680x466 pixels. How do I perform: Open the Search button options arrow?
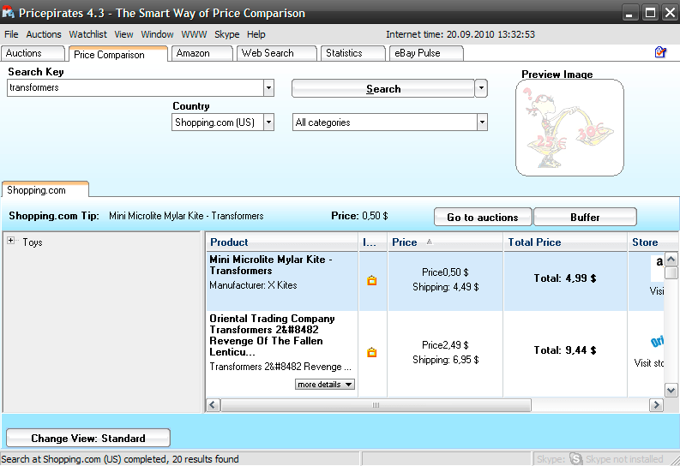481,88
